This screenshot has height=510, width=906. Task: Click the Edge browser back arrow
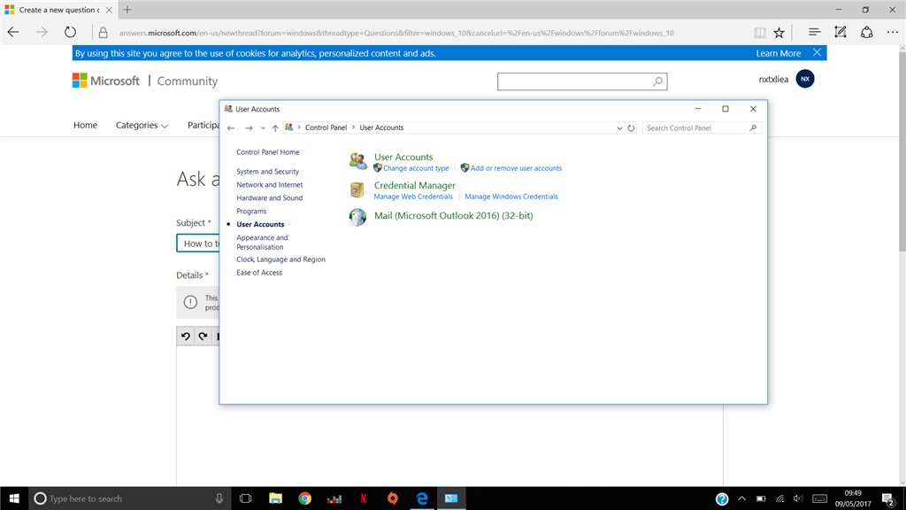point(13,33)
